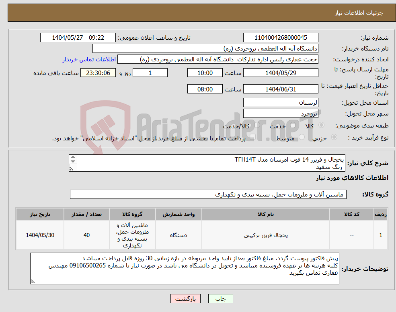396x312 pixels.
Task: Open the اطلاعات تماس خریدار link
Action: (x=89, y=59)
